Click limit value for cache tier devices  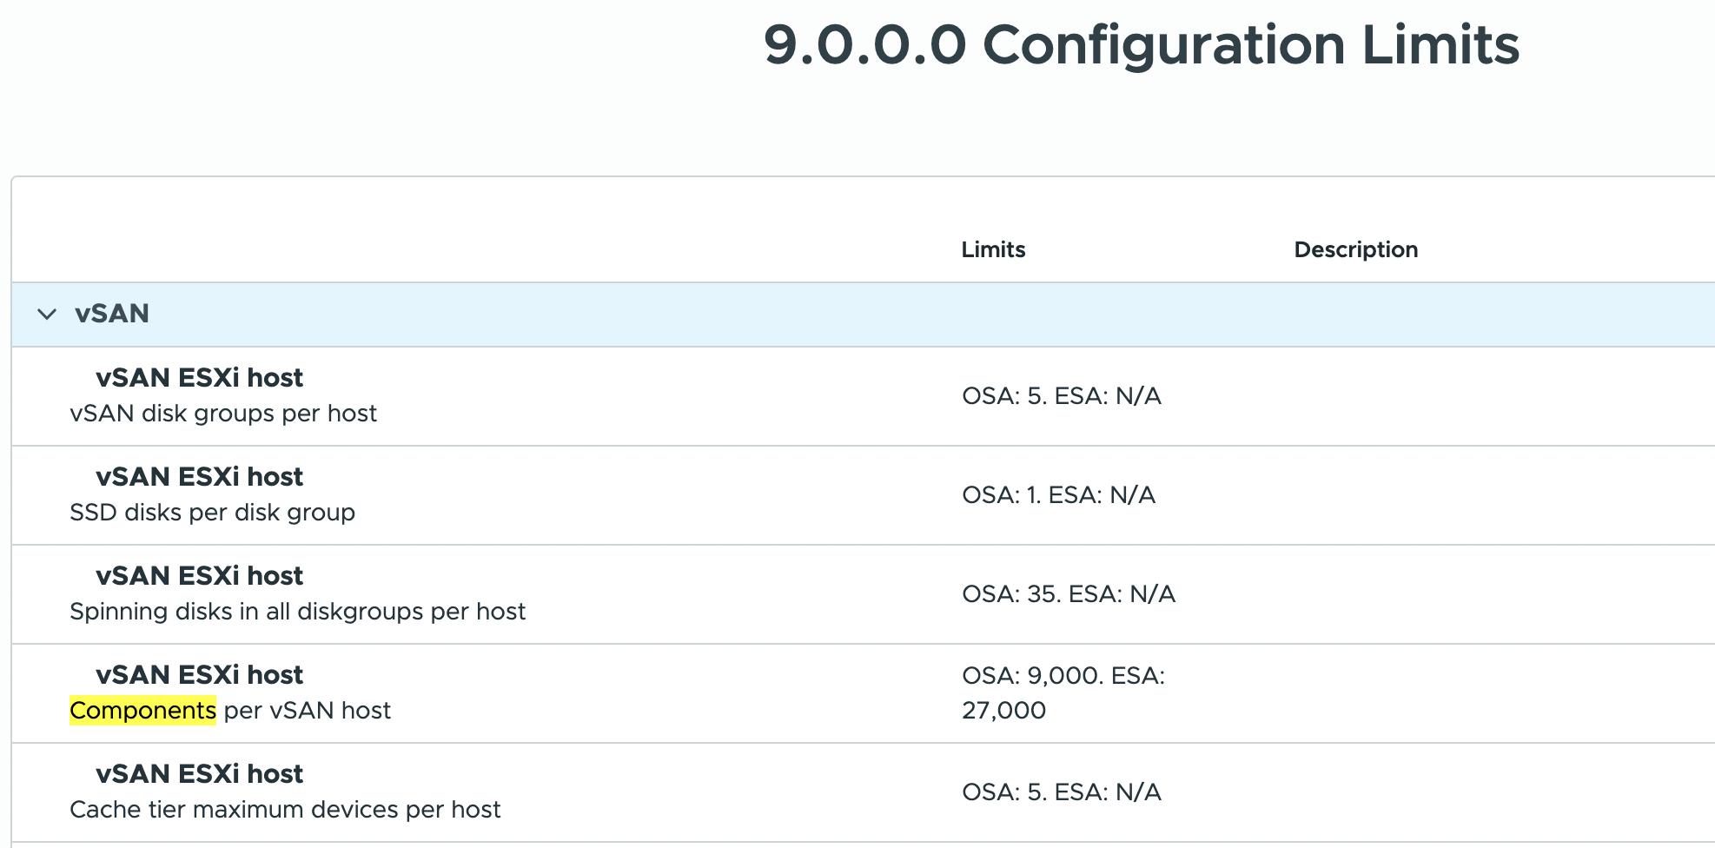tap(1061, 792)
